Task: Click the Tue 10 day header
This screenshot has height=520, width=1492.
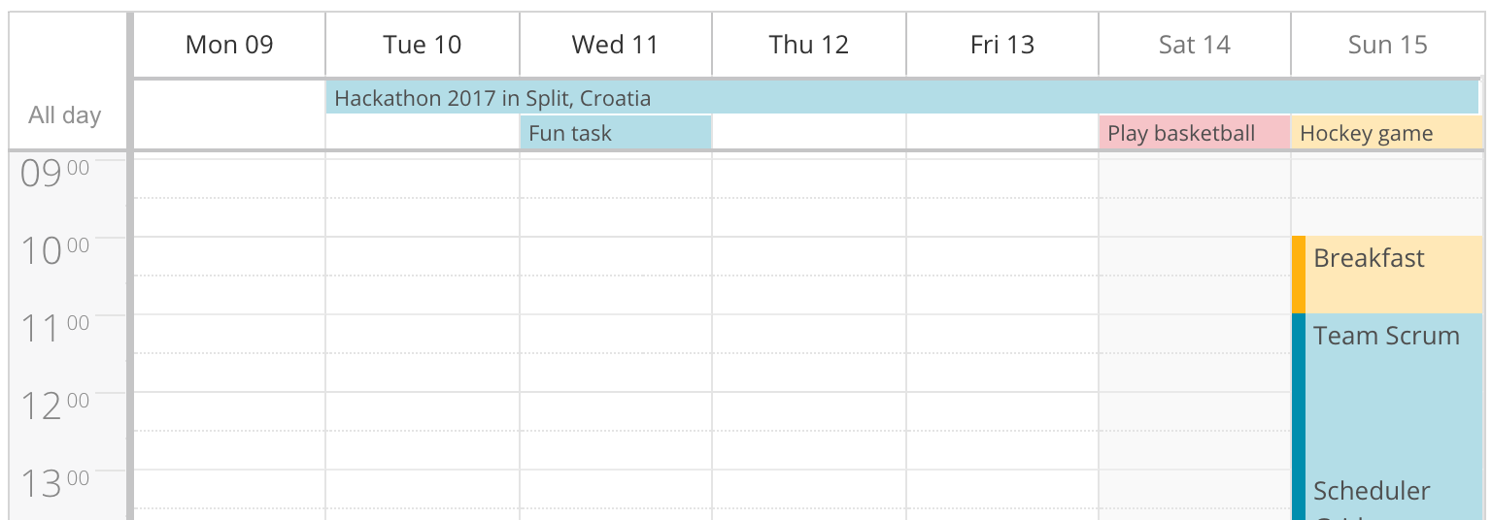Action: tap(423, 45)
